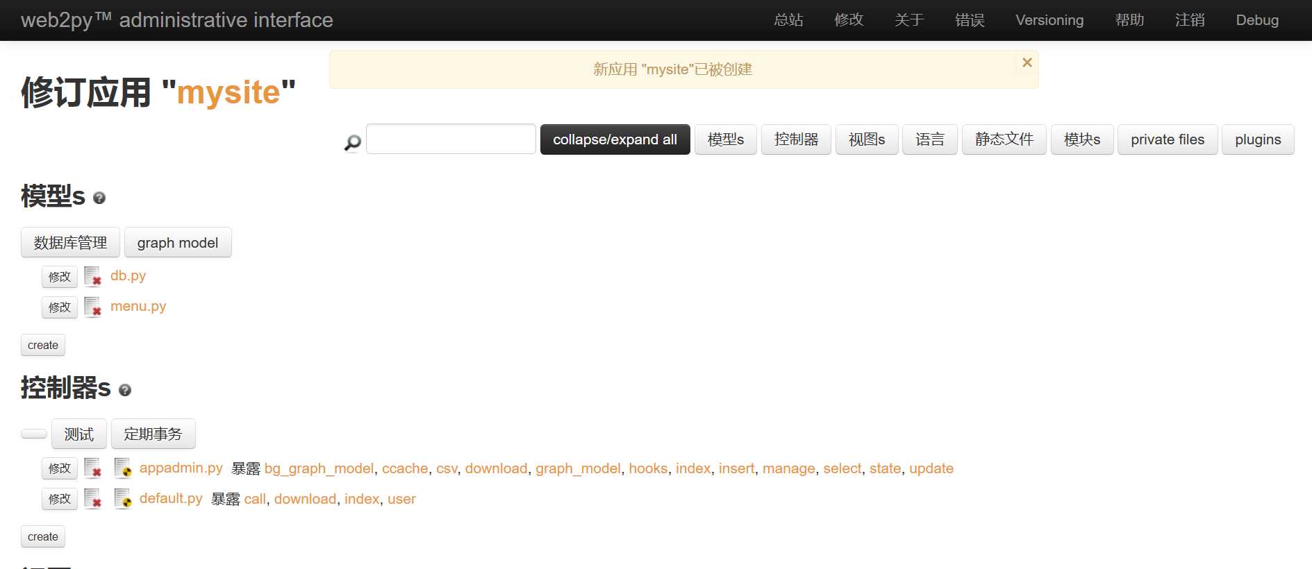The height and width of the screenshot is (569, 1312).
Task: Open update exposed function link
Action: coord(931,468)
